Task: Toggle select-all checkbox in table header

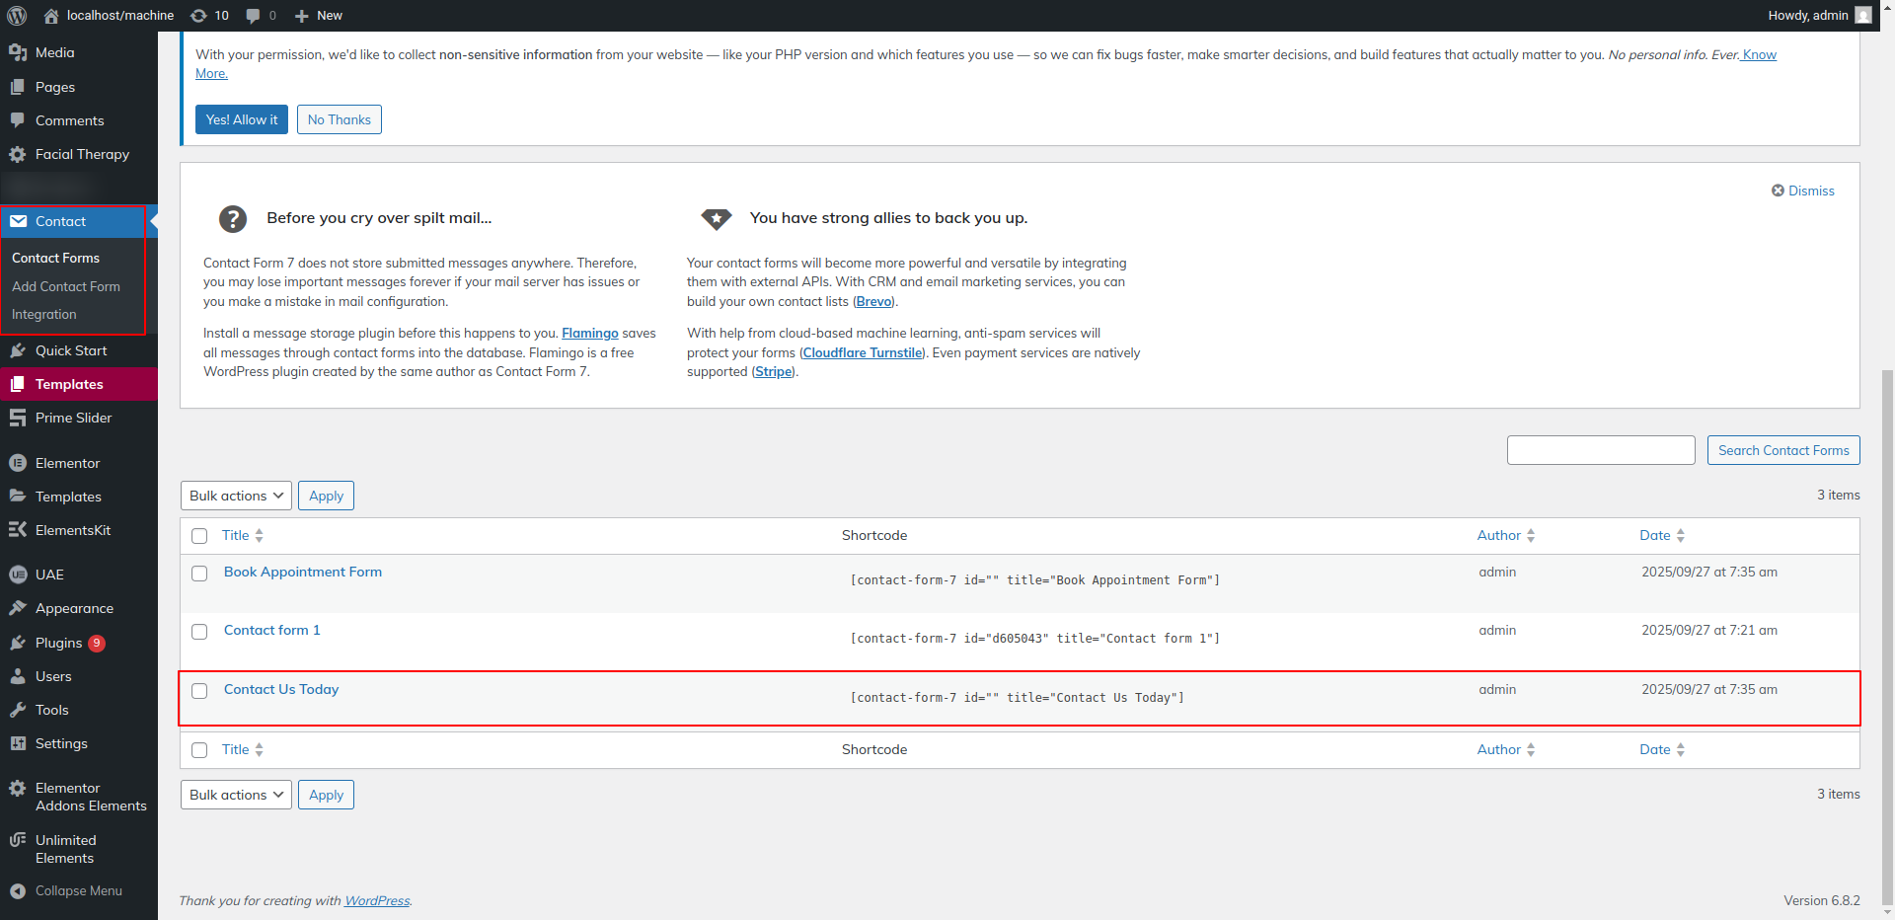Action: [x=199, y=536]
